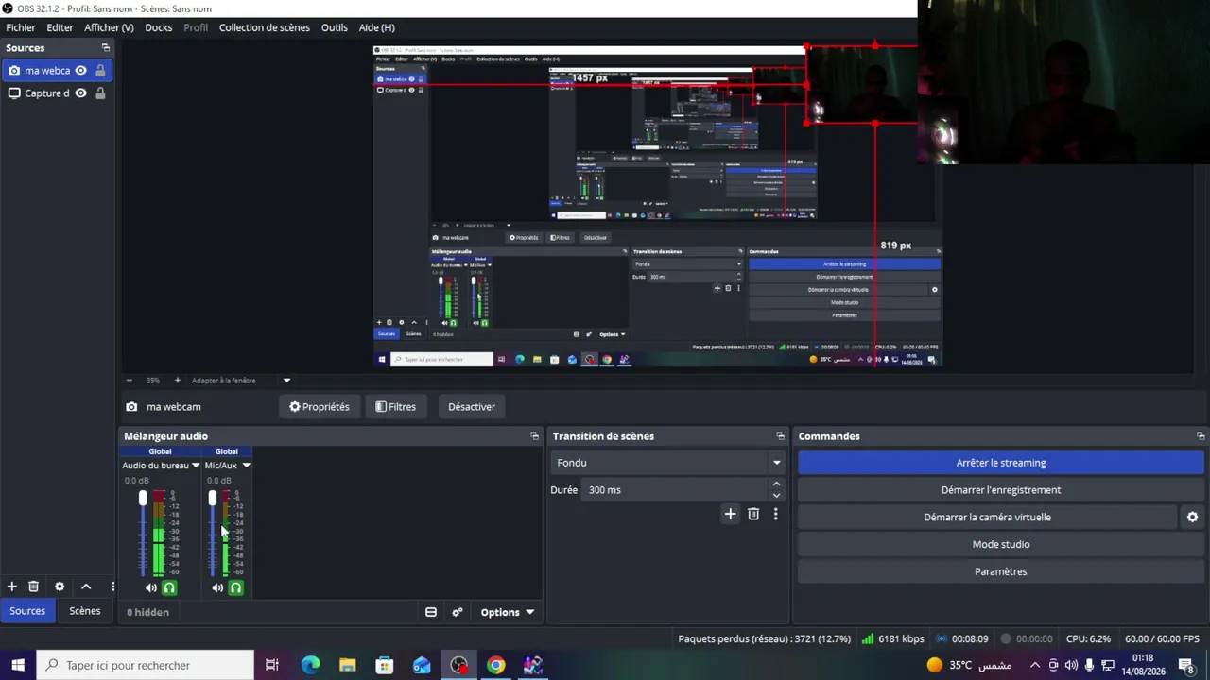The image size is (1210, 680).
Task: Adjust the Mic/Aux volume fader
Action: (212, 499)
